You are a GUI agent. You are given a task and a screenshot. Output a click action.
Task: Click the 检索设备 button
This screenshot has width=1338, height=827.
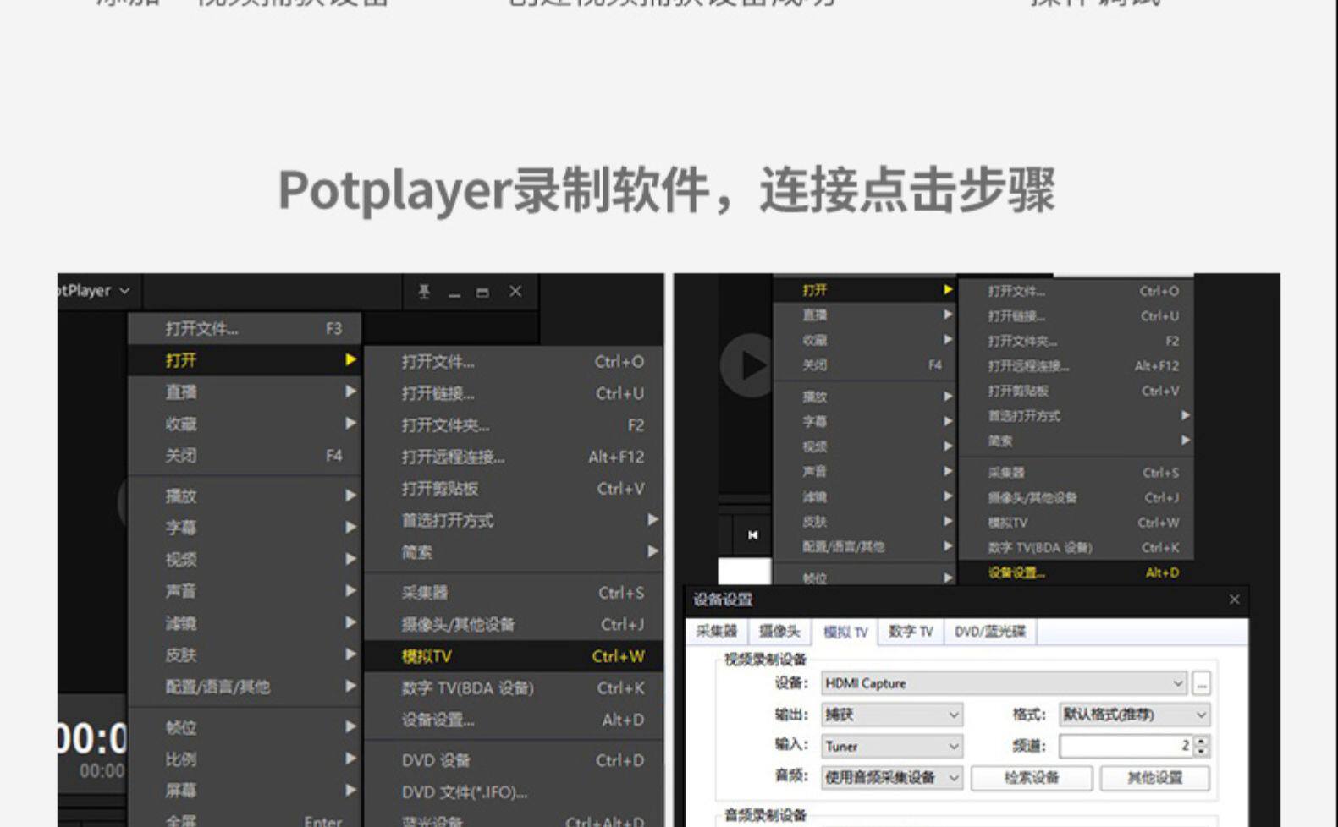pyautogui.click(x=1032, y=778)
